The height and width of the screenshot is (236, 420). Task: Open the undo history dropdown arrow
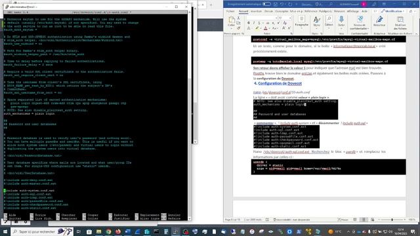285,5
